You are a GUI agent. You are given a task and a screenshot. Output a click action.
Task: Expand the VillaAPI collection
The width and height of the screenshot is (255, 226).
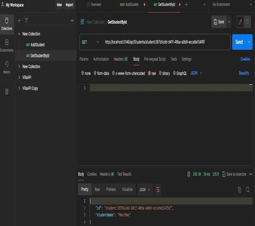(x=19, y=77)
